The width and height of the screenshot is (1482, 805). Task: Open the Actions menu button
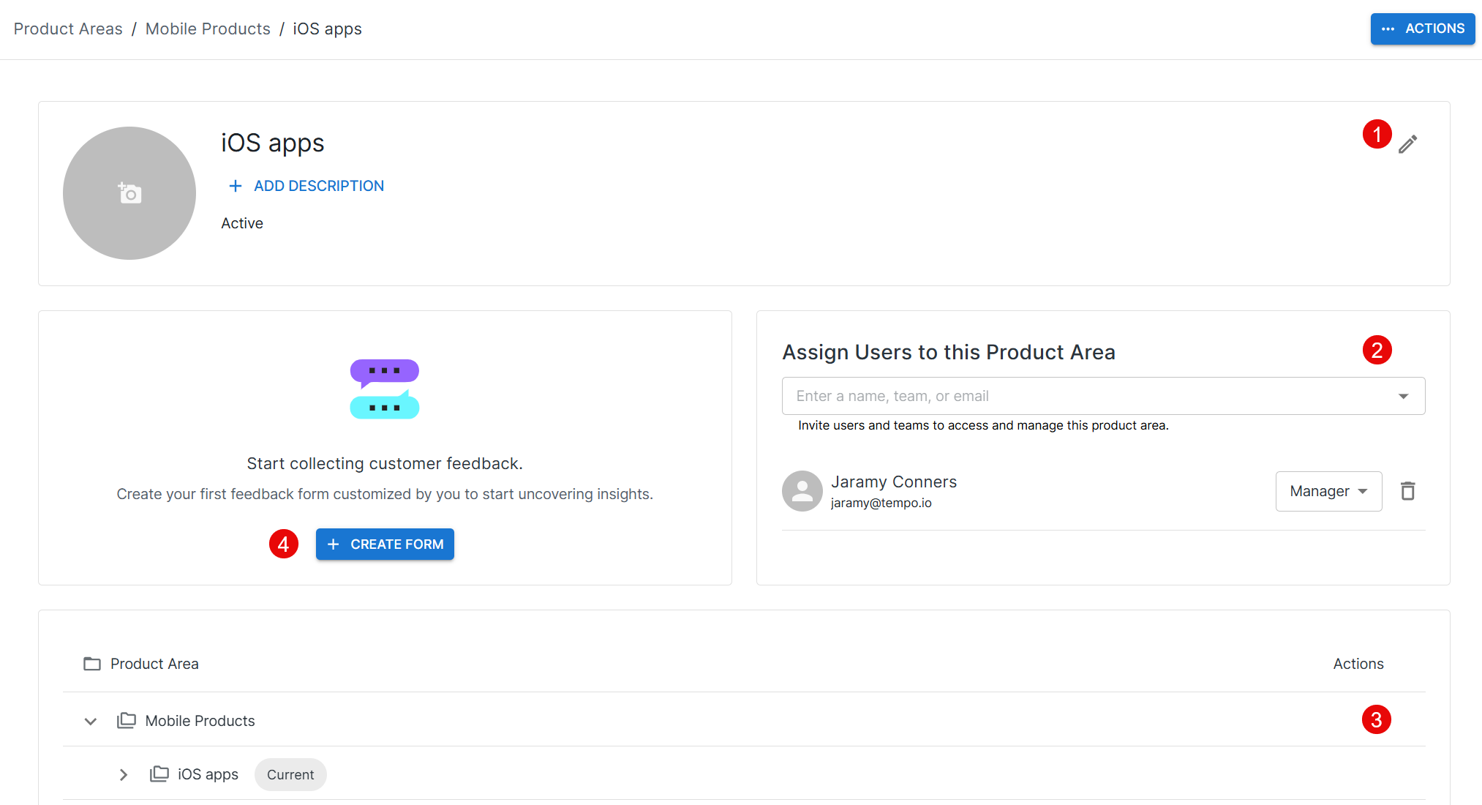(1422, 29)
